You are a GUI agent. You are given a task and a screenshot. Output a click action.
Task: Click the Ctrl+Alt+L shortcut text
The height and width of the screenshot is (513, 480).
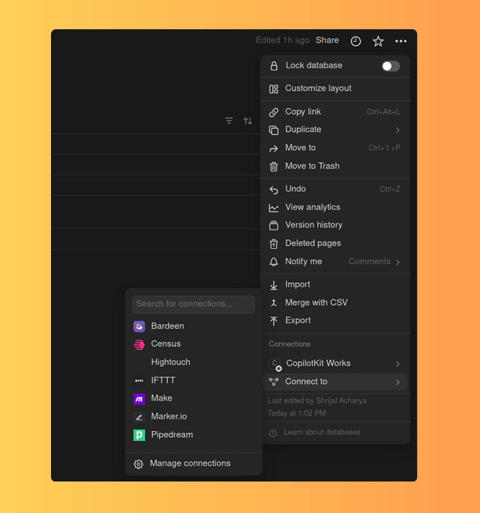click(x=383, y=112)
